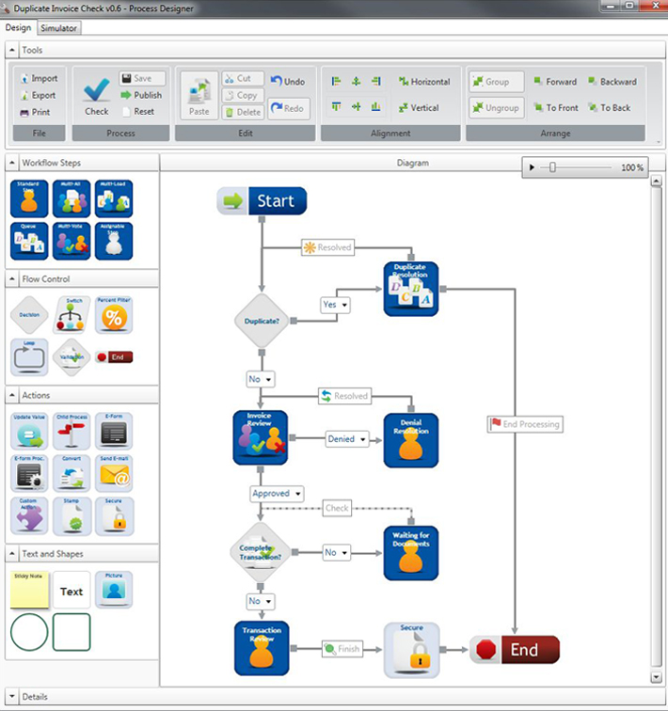
Task: Switch to the Design tab
Action: pos(18,27)
